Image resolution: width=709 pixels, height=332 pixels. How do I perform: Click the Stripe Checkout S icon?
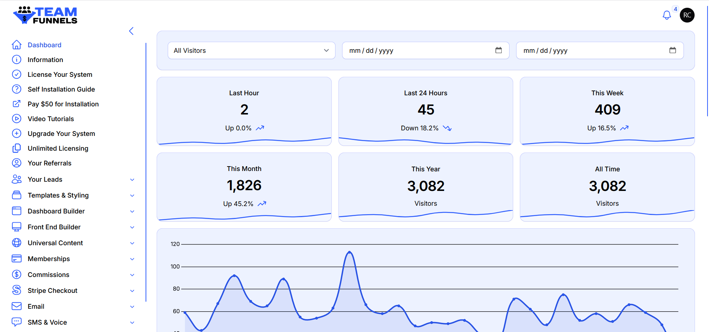17,290
